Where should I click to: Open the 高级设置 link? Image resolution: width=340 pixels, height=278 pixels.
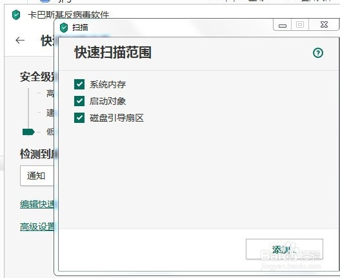[37, 227]
